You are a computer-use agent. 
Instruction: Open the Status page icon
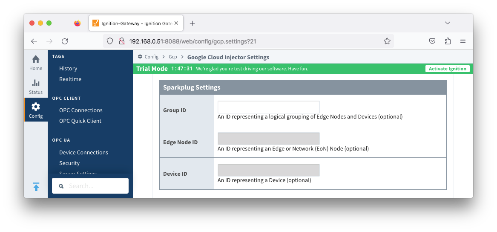(x=36, y=86)
